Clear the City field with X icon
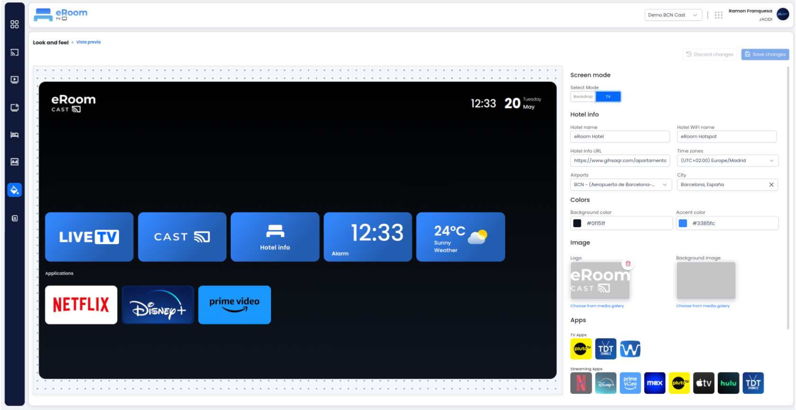The height and width of the screenshot is (410, 796). pyautogui.click(x=771, y=185)
